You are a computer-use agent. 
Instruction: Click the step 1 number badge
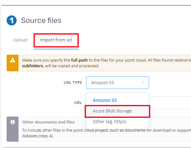coord(12,20)
